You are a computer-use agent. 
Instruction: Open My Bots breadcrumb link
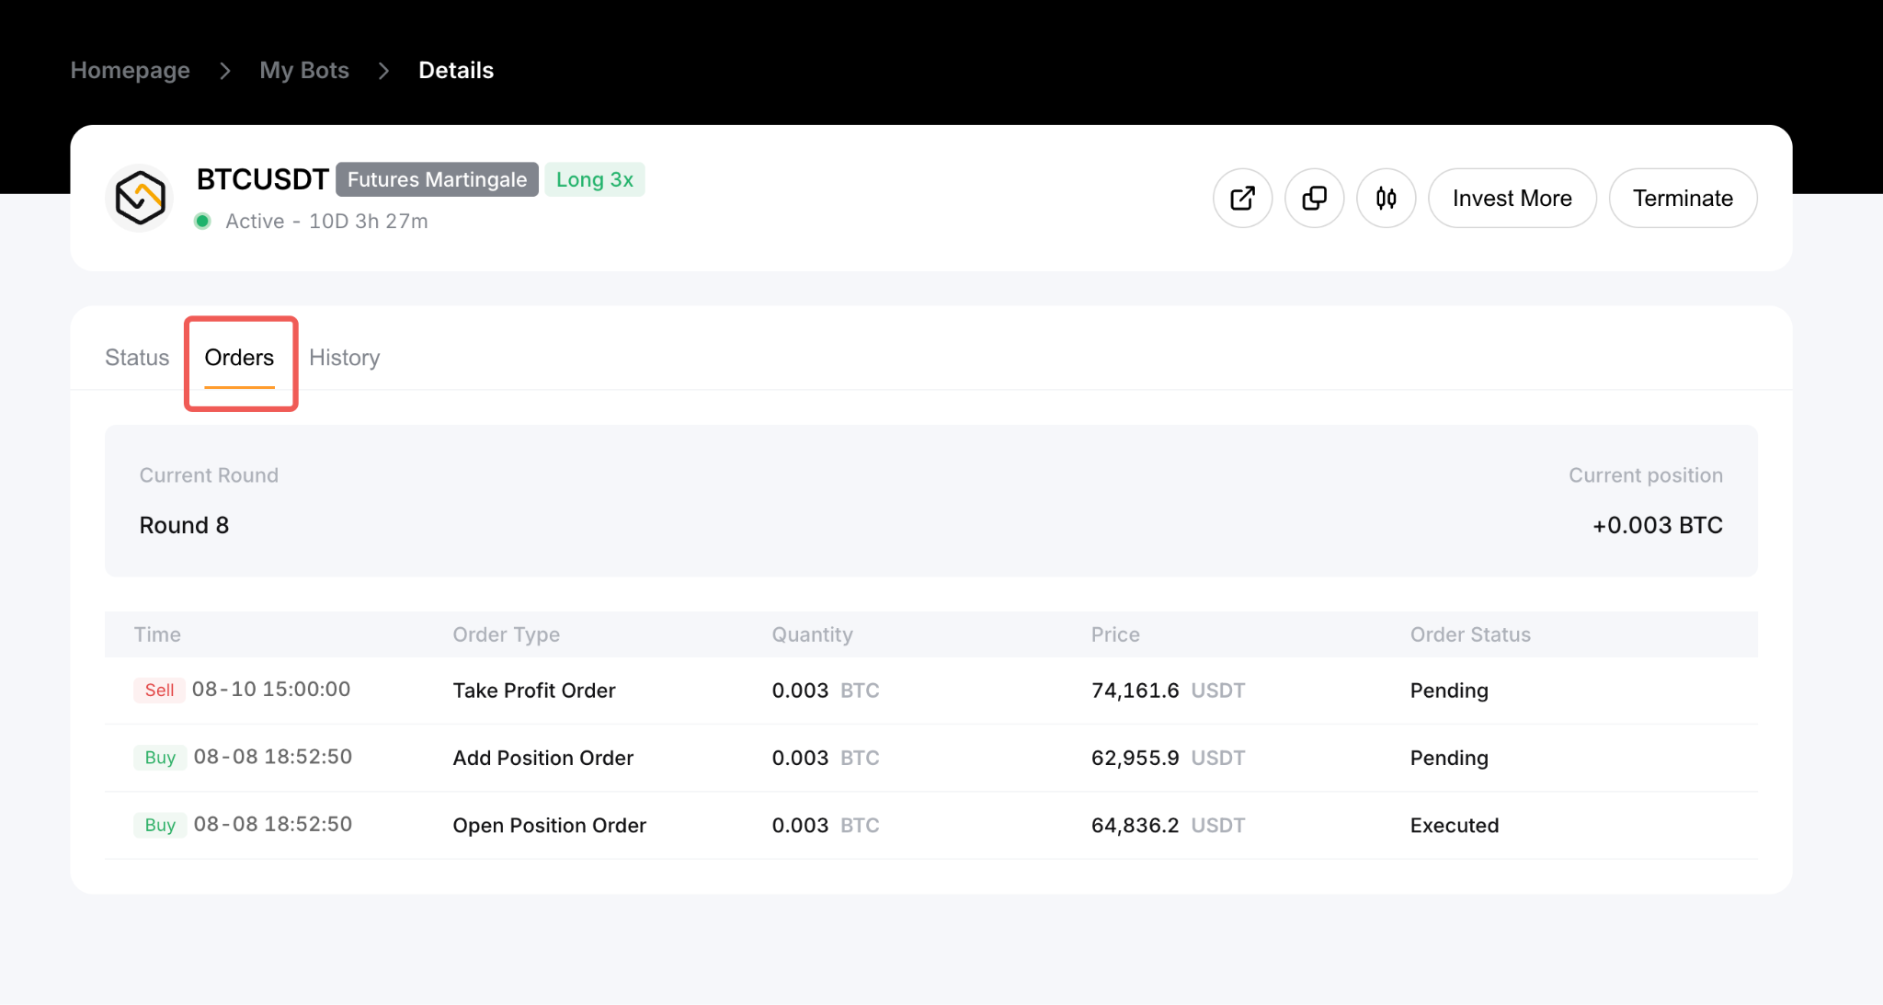pyautogui.click(x=304, y=71)
